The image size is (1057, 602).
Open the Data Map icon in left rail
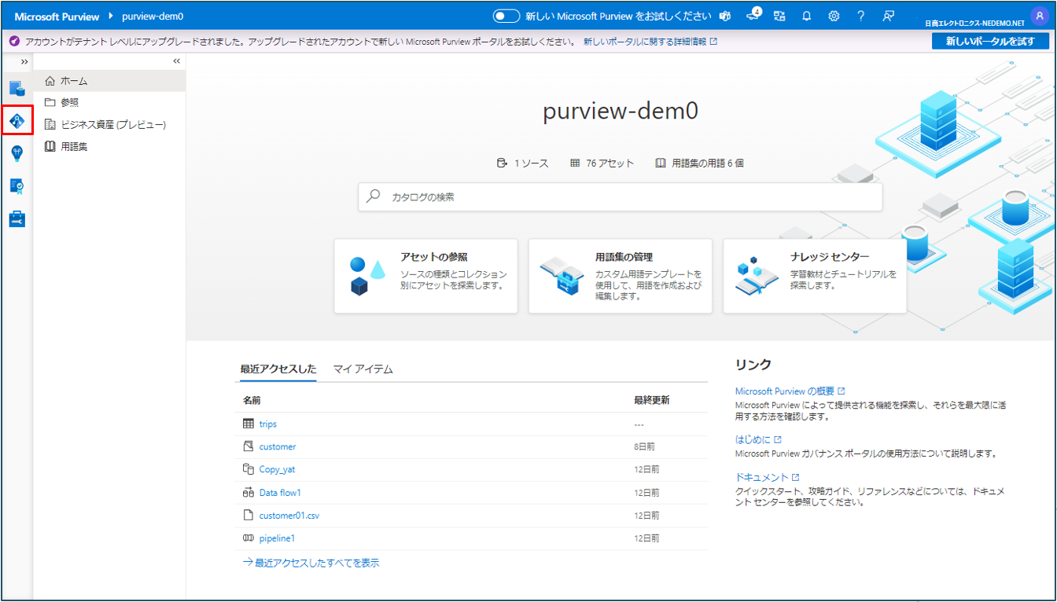[x=17, y=88]
